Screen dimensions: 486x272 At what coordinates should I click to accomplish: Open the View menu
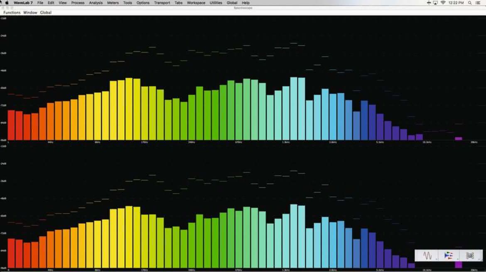tap(63, 3)
